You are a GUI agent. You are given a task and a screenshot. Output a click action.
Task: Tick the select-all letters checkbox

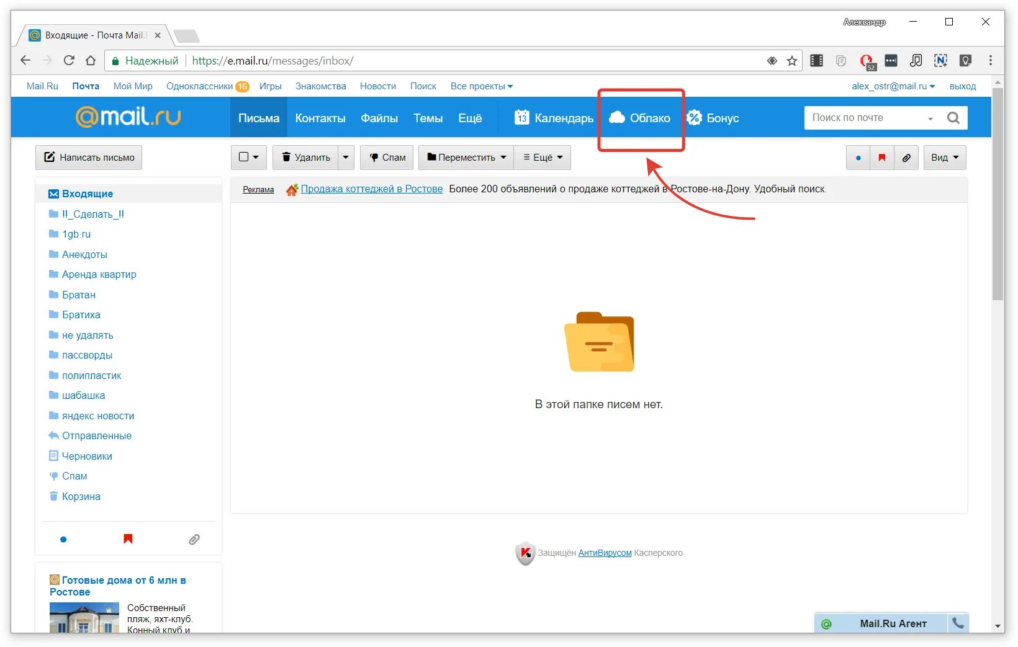coord(243,157)
